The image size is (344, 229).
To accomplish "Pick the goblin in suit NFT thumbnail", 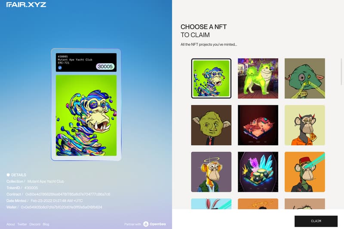I will coord(211,125).
